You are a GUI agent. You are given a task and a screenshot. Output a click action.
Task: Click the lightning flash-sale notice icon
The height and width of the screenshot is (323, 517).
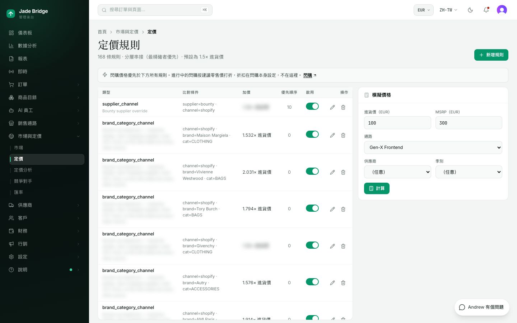click(105, 75)
